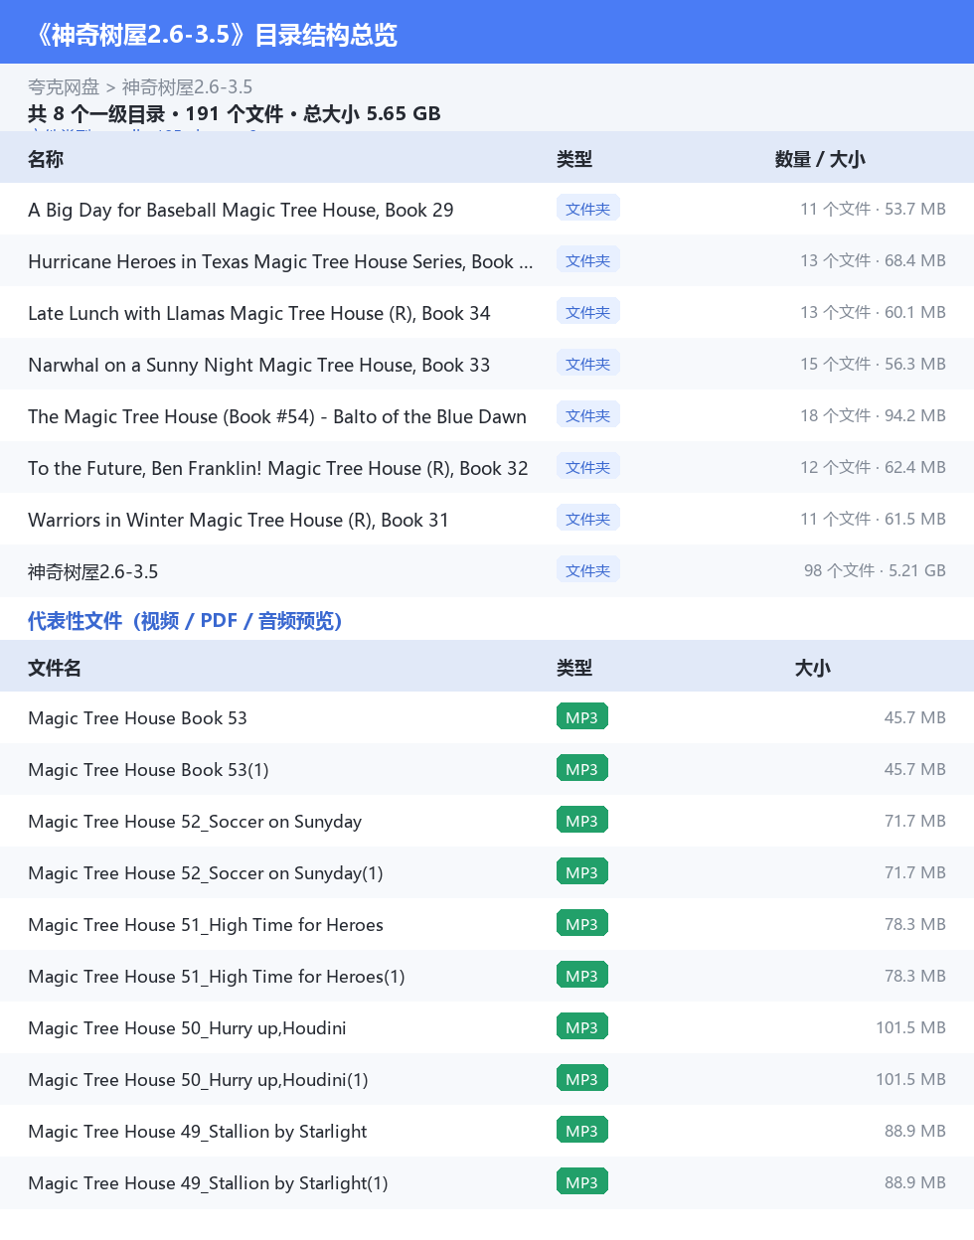This screenshot has width=974, height=1240.
Task: Click the 文件名 column header
Action: tap(55, 668)
